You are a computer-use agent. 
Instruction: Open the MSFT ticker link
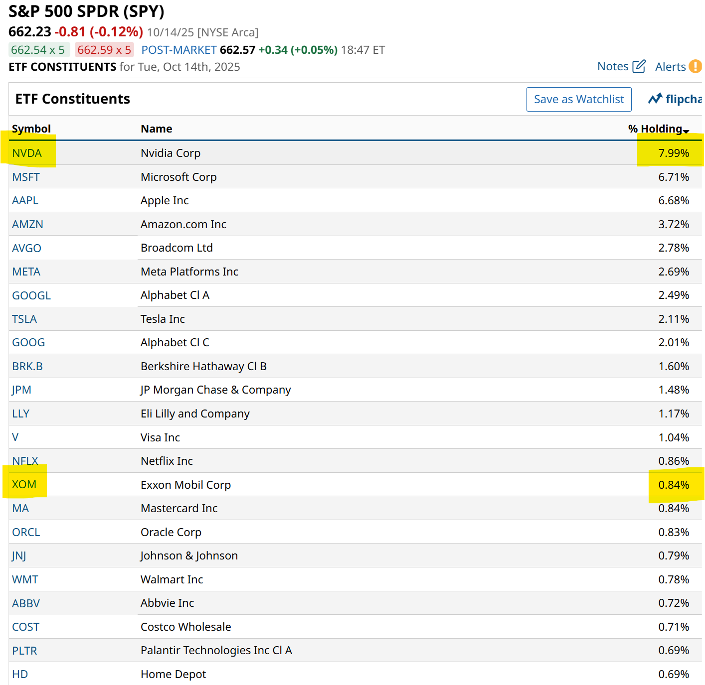(x=26, y=177)
